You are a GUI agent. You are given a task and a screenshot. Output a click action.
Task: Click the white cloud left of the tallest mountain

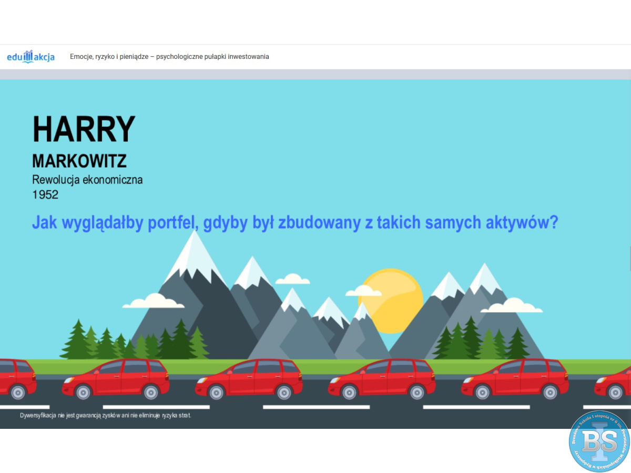(x=153, y=301)
